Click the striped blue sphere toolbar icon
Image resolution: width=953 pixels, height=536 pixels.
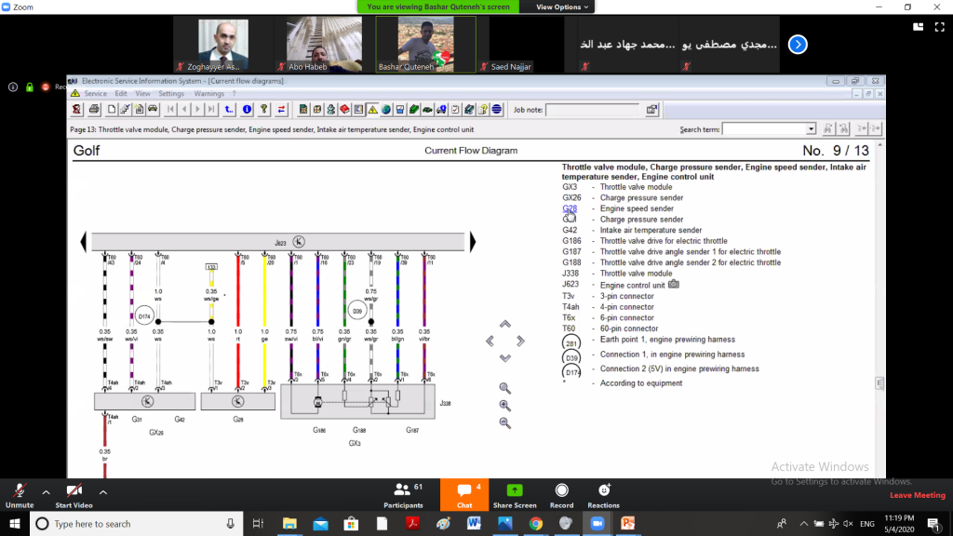point(497,110)
